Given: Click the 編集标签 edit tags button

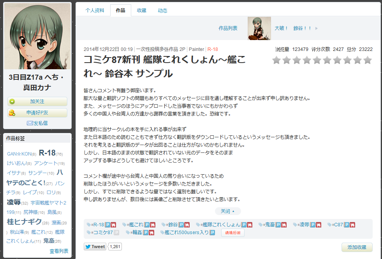Looking at the screenshot, I should pyautogui.click(x=233, y=233).
